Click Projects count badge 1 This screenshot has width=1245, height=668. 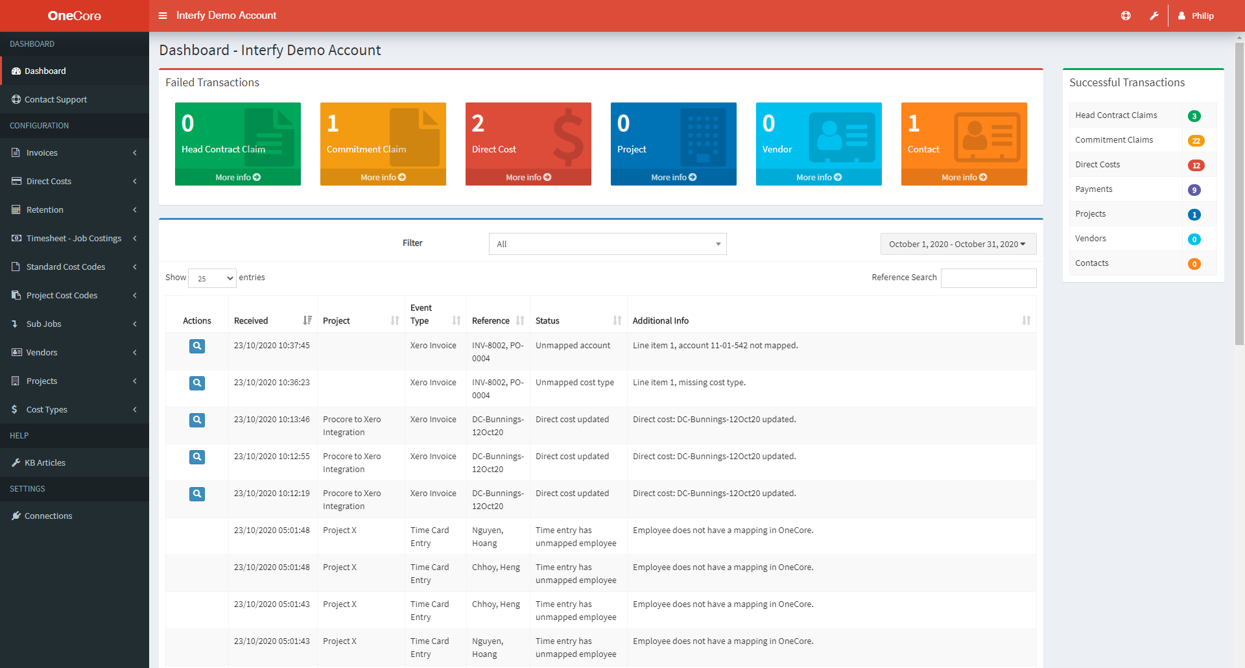[x=1194, y=215]
